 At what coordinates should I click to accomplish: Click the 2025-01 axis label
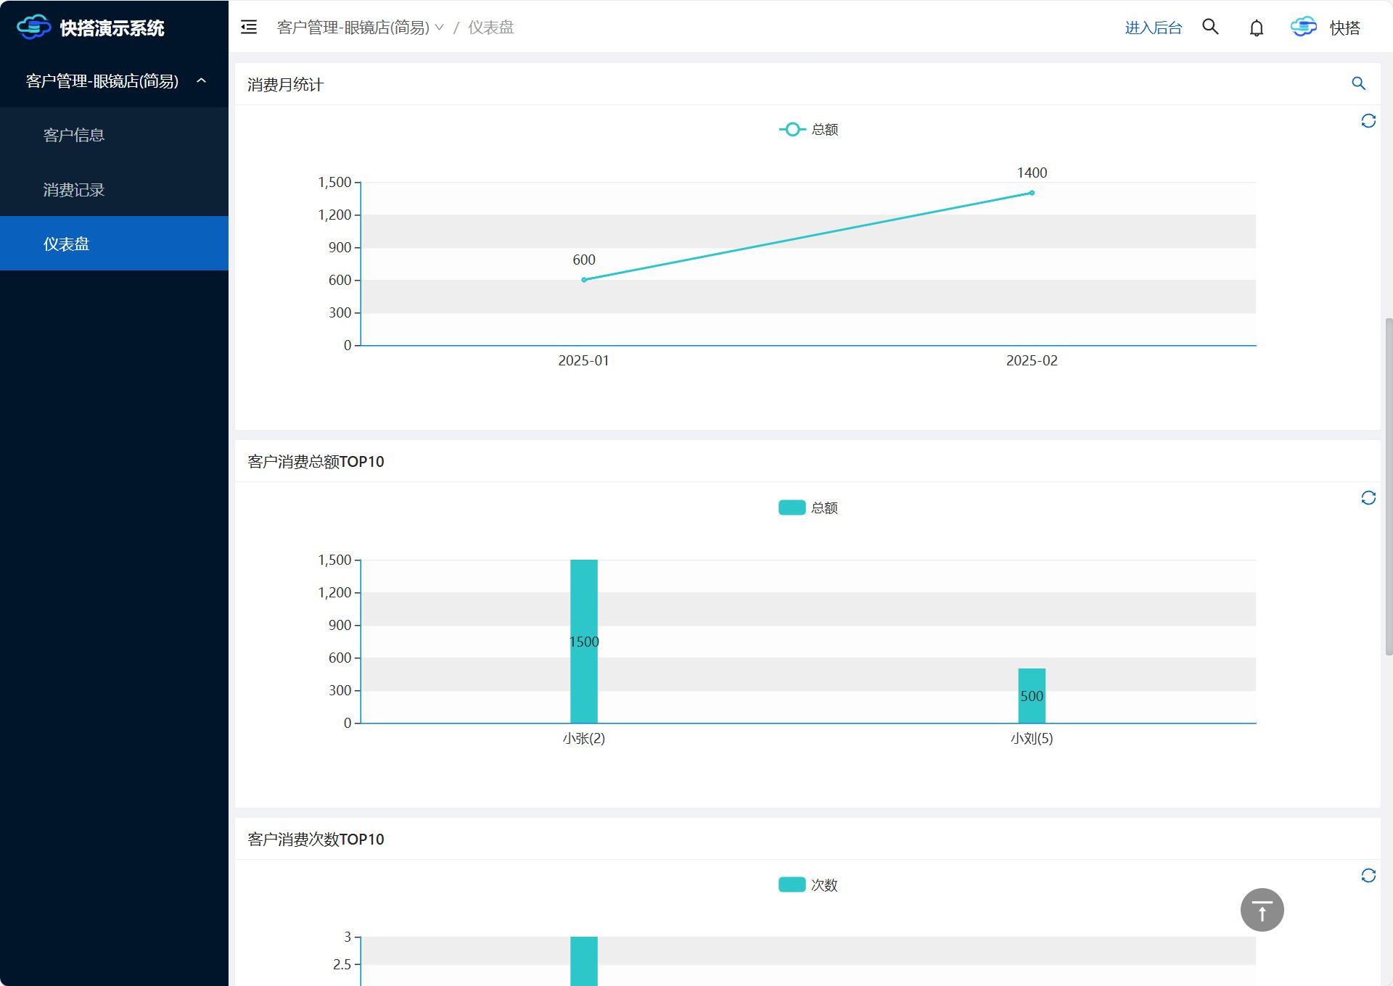pyautogui.click(x=584, y=360)
